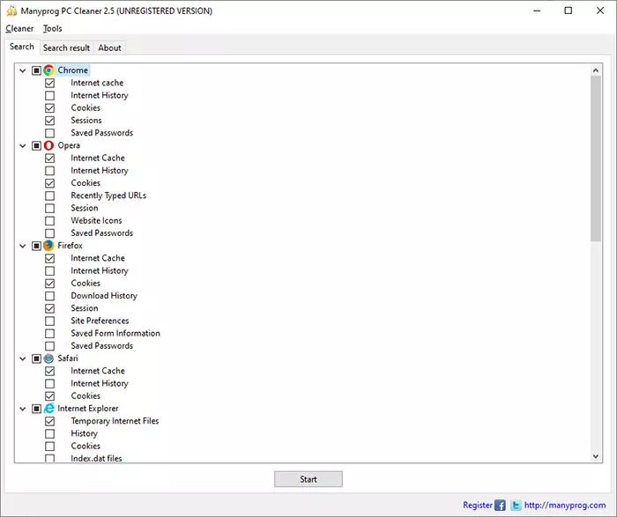Select Safari Cookies row text
The width and height of the screenshot is (617, 517).
[85, 396]
